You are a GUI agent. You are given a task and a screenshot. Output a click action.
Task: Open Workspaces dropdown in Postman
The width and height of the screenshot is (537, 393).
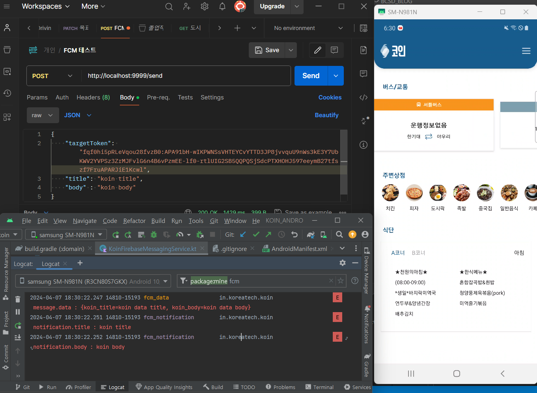tap(46, 6)
